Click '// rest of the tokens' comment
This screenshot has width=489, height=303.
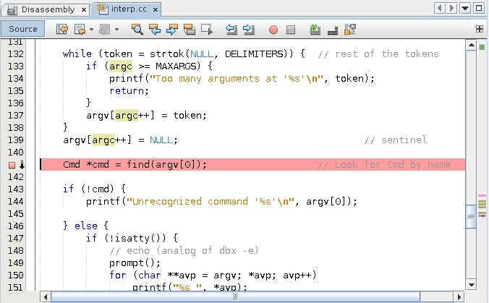tap(378, 54)
